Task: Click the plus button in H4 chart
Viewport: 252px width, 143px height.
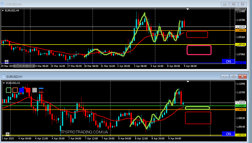Action: [x=7, y=61]
